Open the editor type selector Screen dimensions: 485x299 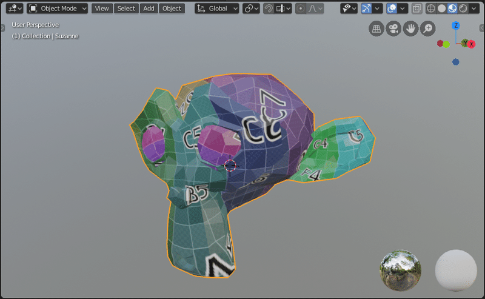pos(14,8)
